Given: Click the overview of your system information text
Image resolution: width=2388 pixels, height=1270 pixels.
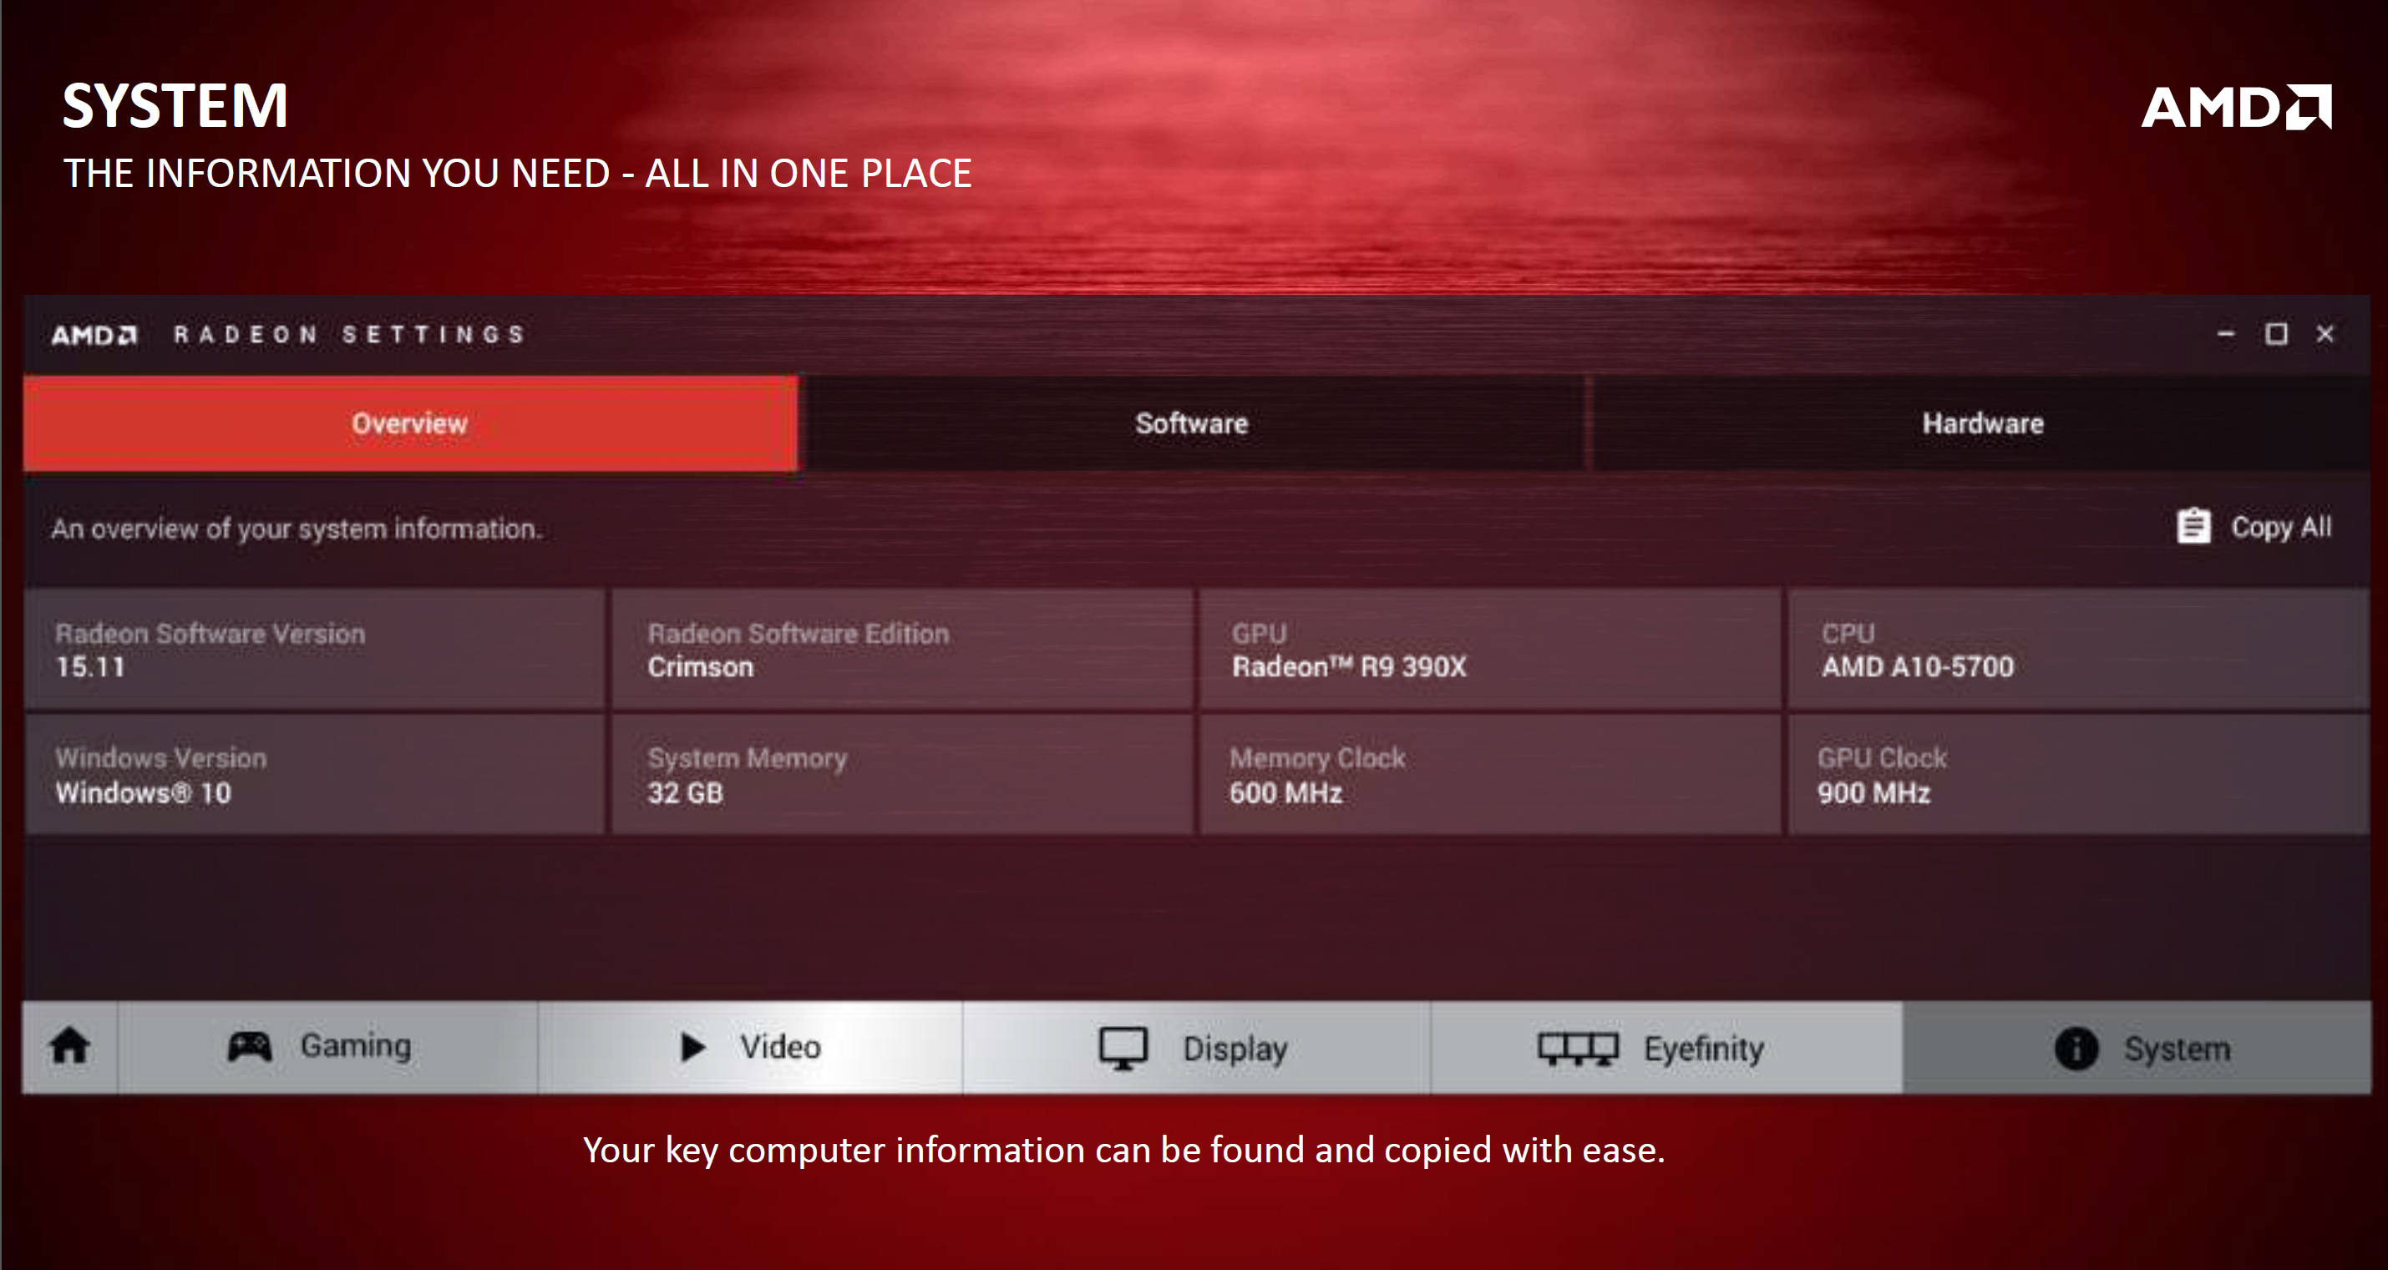Looking at the screenshot, I should tap(297, 529).
